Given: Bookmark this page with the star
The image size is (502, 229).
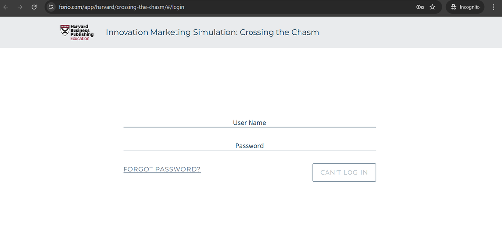Looking at the screenshot, I should pyautogui.click(x=432, y=7).
